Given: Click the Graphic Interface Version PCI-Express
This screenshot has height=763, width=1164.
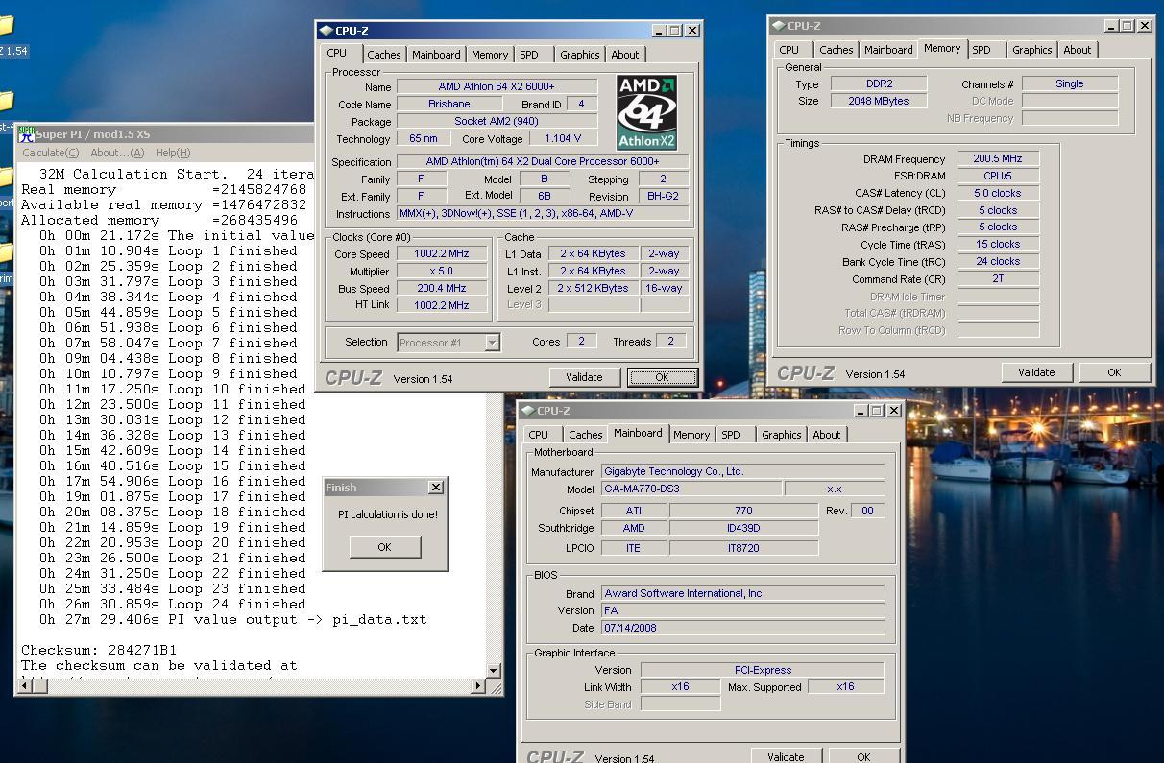Looking at the screenshot, I should 763,670.
